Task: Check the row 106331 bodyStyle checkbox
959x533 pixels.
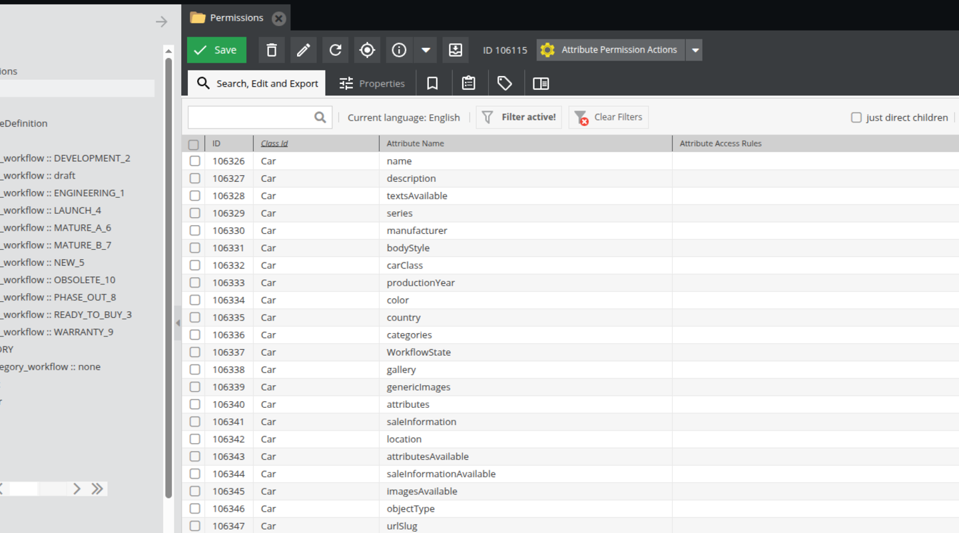Action: click(194, 248)
